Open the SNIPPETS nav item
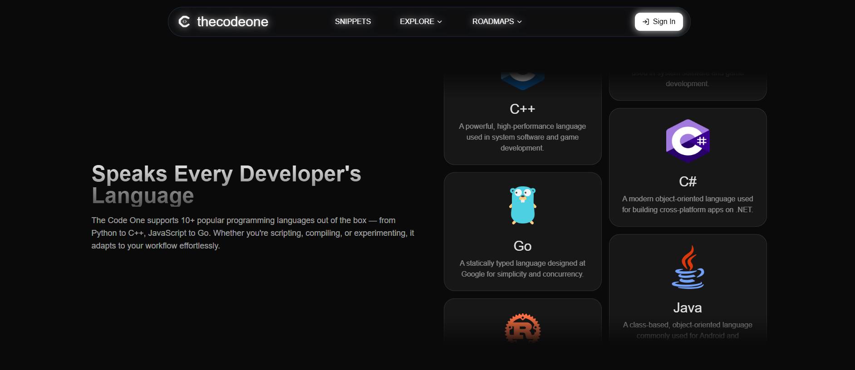The height and width of the screenshot is (370, 855). click(x=353, y=21)
